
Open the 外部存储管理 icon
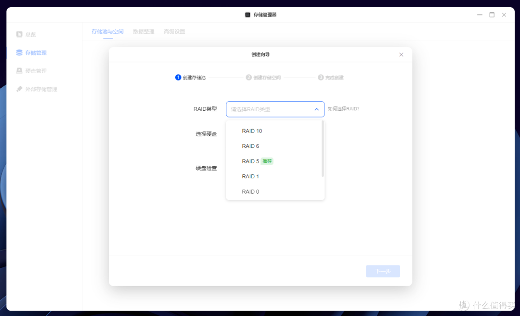pyautogui.click(x=19, y=89)
